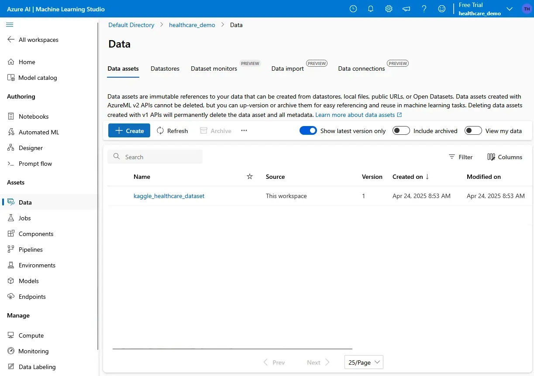This screenshot has height=376, width=534.
Task: Open the Designer tool
Action: (x=31, y=147)
